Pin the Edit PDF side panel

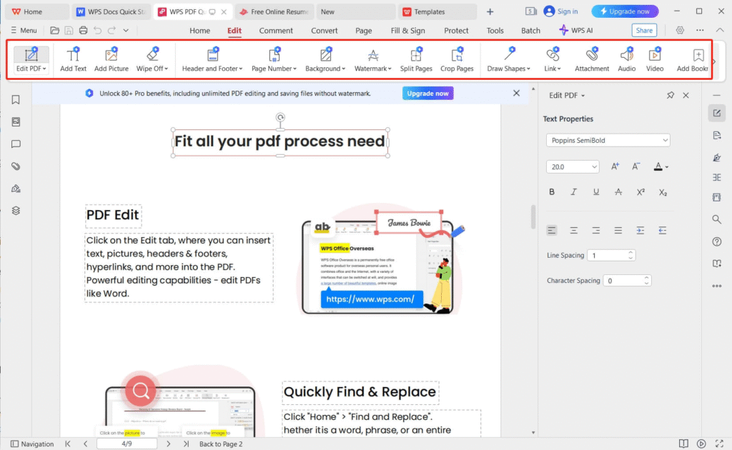[x=670, y=96]
